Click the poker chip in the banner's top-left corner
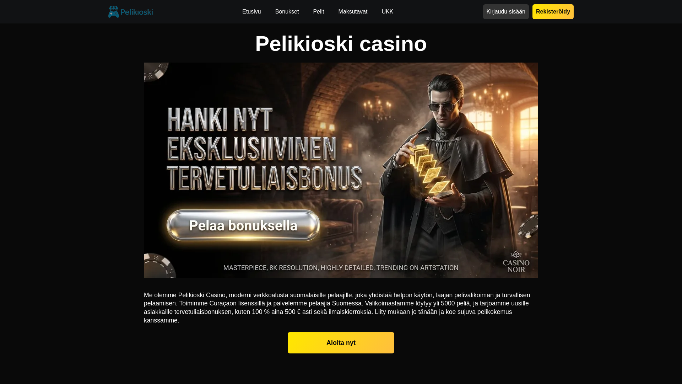The width and height of the screenshot is (682, 384). click(x=156, y=71)
